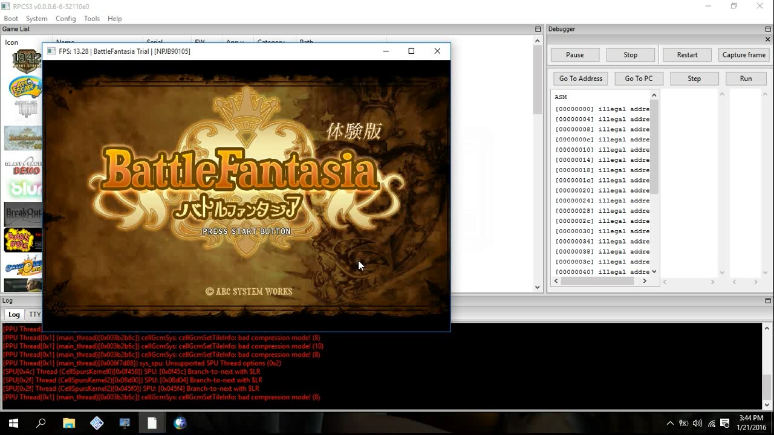Open the Tools menu
774x435 pixels.
click(92, 19)
